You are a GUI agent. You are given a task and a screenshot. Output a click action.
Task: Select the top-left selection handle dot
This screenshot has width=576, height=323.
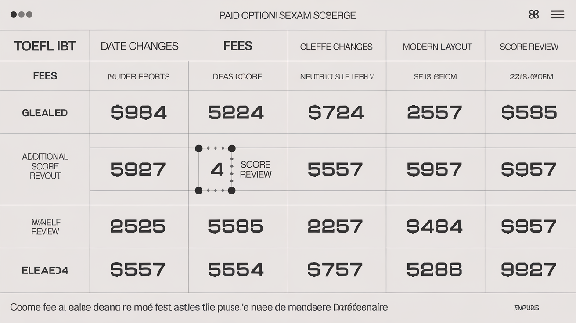point(198,148)
